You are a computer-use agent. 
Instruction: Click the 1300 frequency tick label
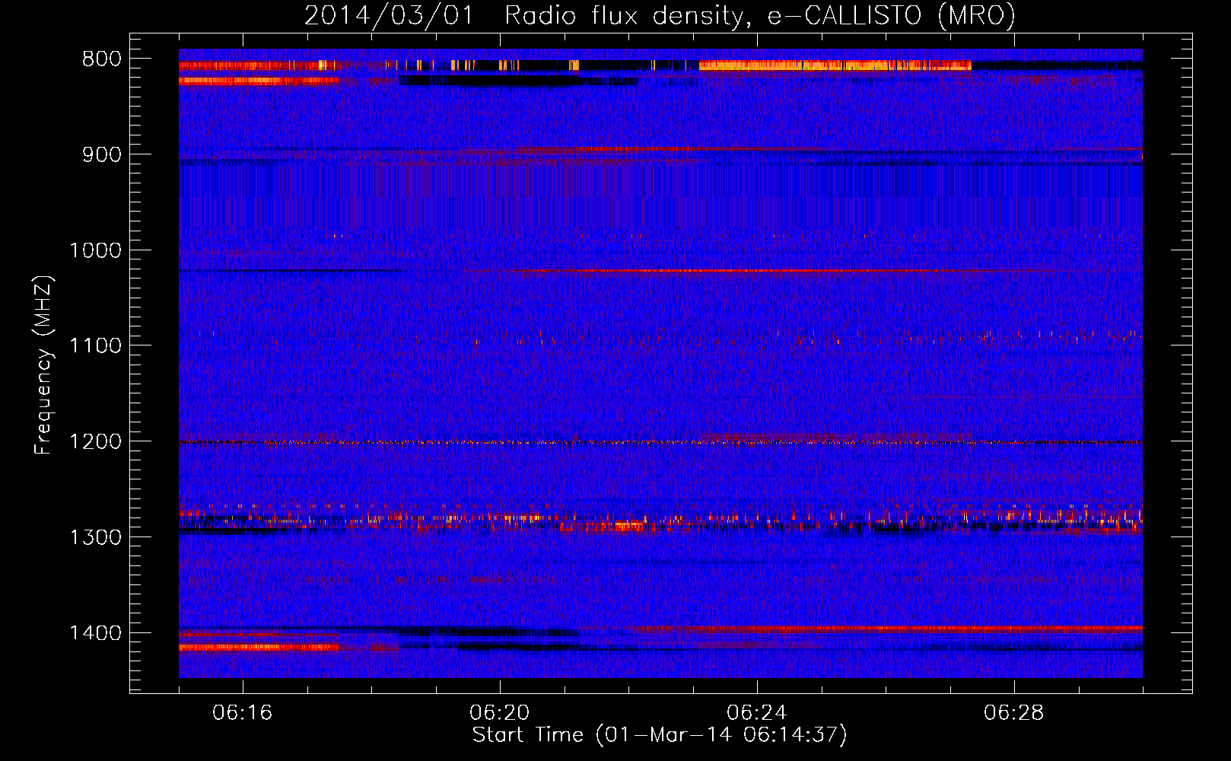pos(95,537)
